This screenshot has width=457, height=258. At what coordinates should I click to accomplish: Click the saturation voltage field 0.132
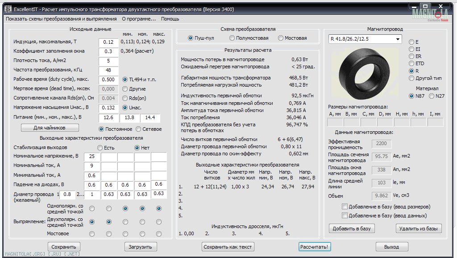pyautogui.click(x=108, y=108)
